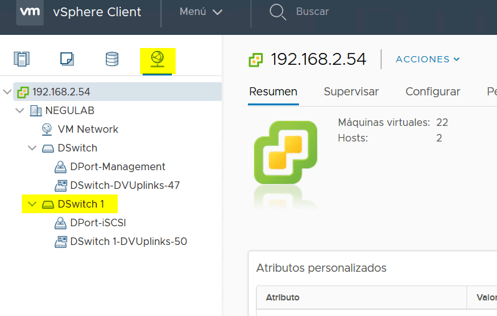
Task: Click the DPort-iSCSI port group icon
Action: (60, 223)
